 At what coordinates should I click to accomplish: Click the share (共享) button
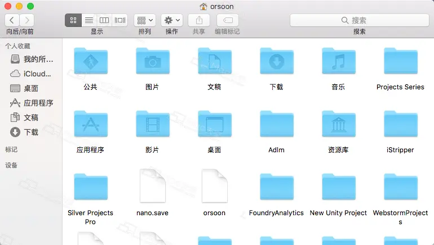click(x=199, y=20)
